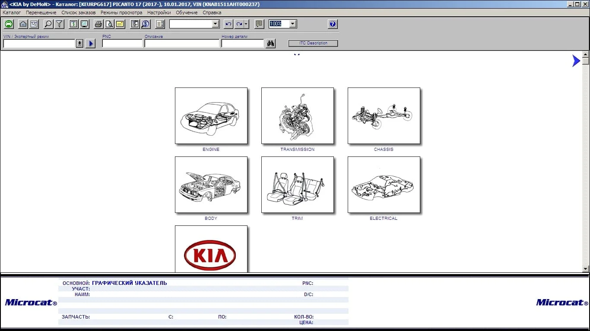Click the vertical scrollbar thumb
This screenshot has height=331, width=590.
[x=586, y=61]
